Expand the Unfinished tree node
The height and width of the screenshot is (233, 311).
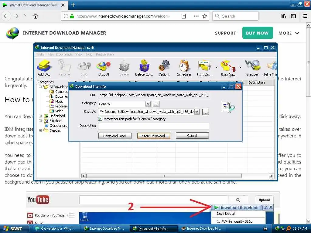40,116
